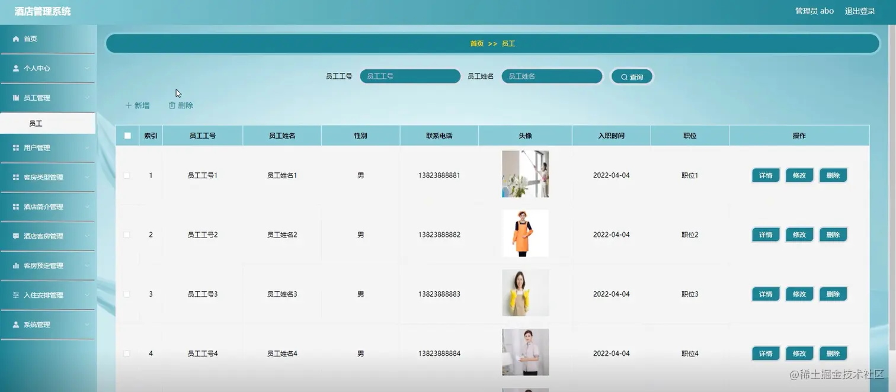Click 修改 for 员工姓名2
The height and width of the screenshot is (392, 896).
799,235
